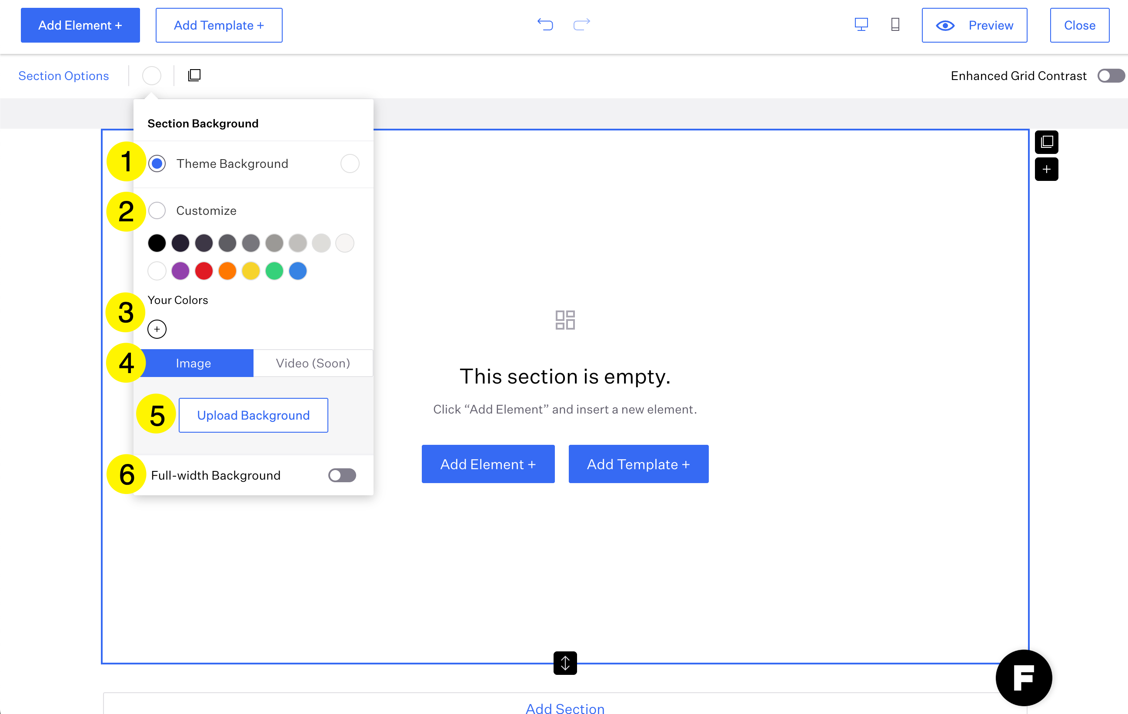The width and height of the screenshot is (1128, 714).
Task: Switch to the Video (Soon) tab
Action: click(313, 363)
